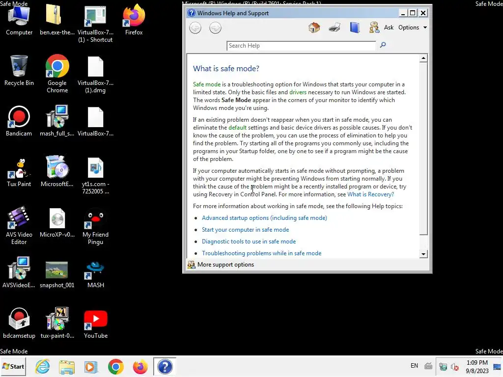Viewport: 503px width, 377px height.
Task: Select the MicrosoftE installer icon
Action: point(57,171)
